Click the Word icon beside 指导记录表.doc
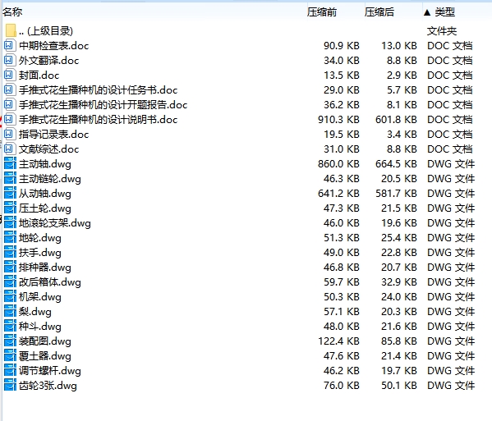This screenshot has height=421, width=492. pos(9,134)
